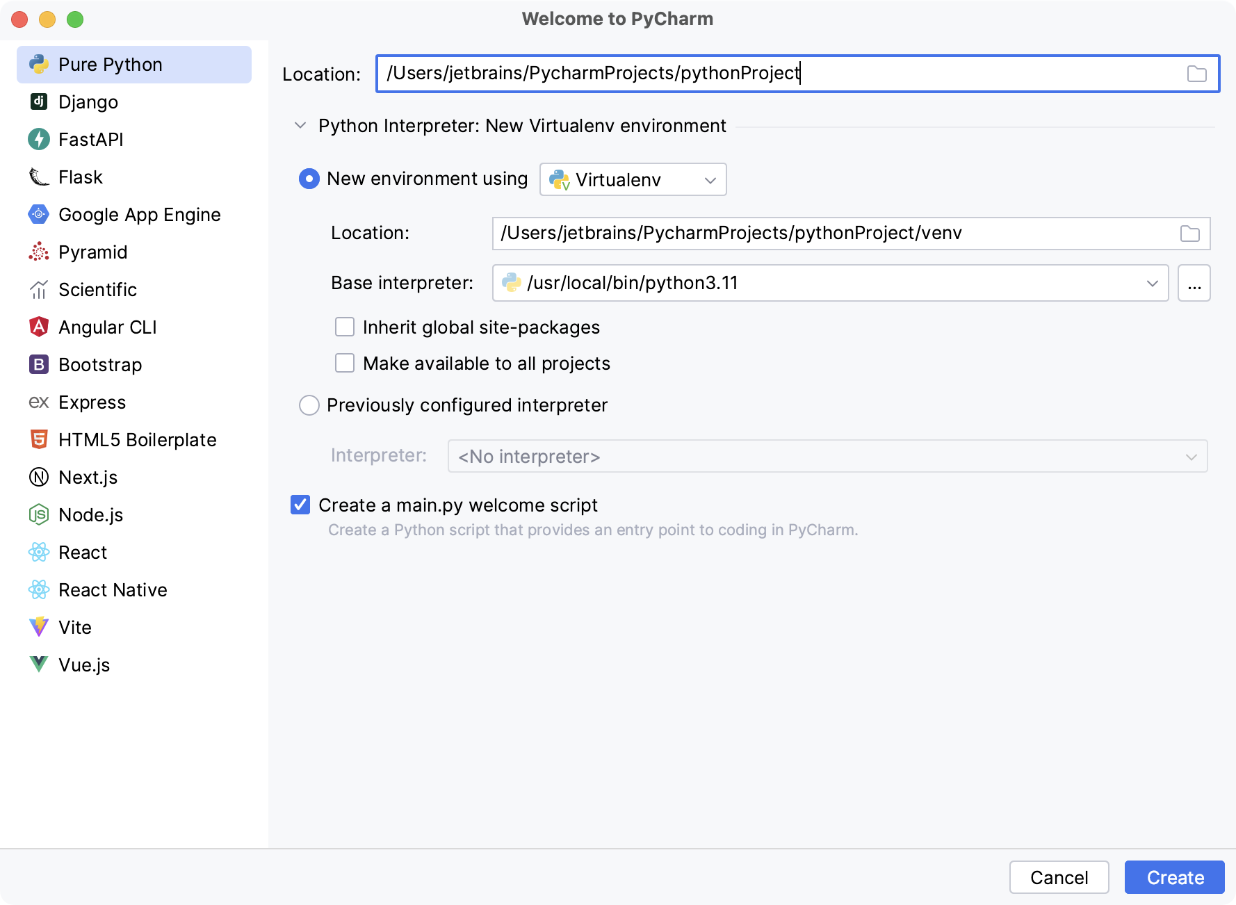Select Django in project type list
The height and width of the screenshot is (905, 1236).
[134, 102]
